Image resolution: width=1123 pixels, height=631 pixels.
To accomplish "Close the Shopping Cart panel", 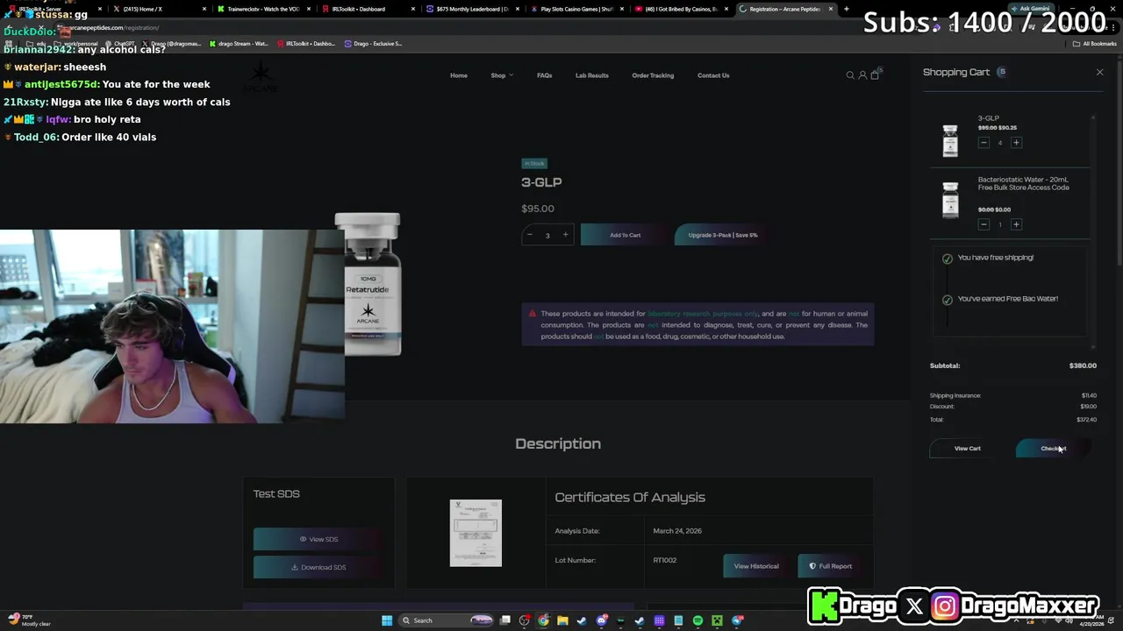I will click(1099, 72).
